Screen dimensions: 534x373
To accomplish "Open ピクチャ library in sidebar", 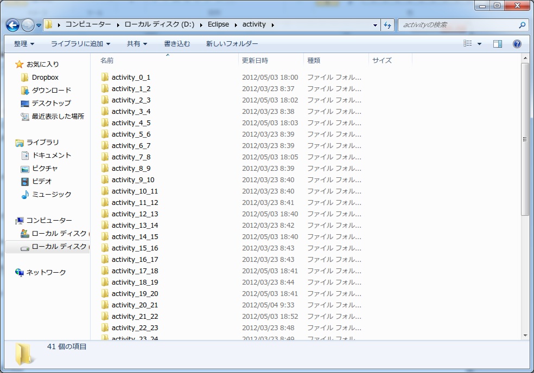I will click(44, 169).
